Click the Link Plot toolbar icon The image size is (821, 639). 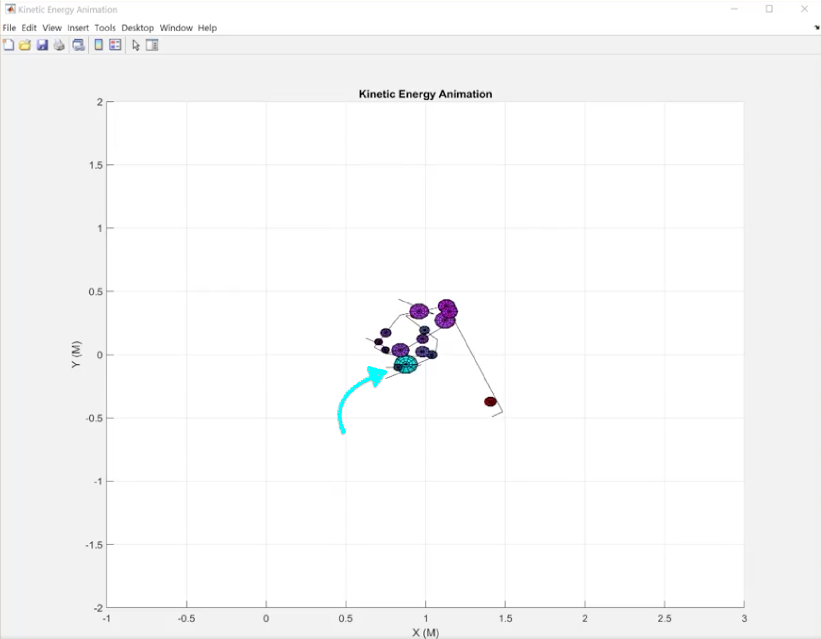coord(78,45)
